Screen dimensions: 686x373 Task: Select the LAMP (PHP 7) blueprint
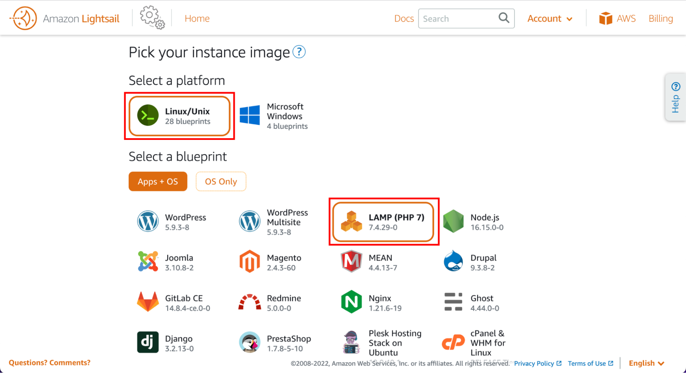point(384,221)
